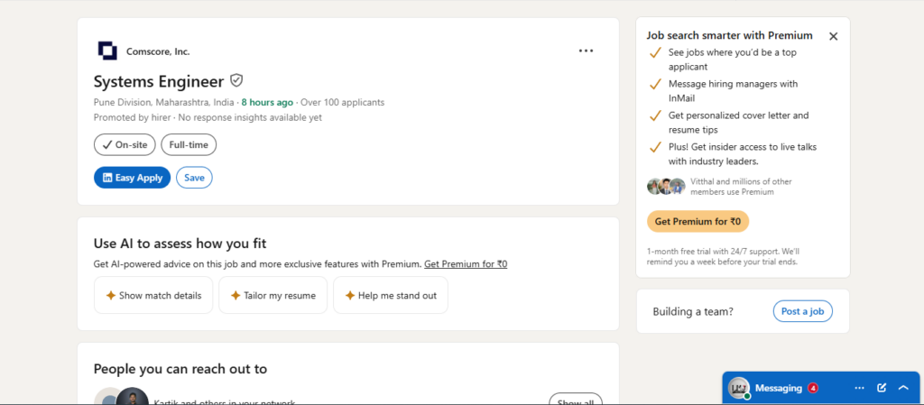Click the Post a job button
Viewport: 924px width, 405px height.
[802, 311]
